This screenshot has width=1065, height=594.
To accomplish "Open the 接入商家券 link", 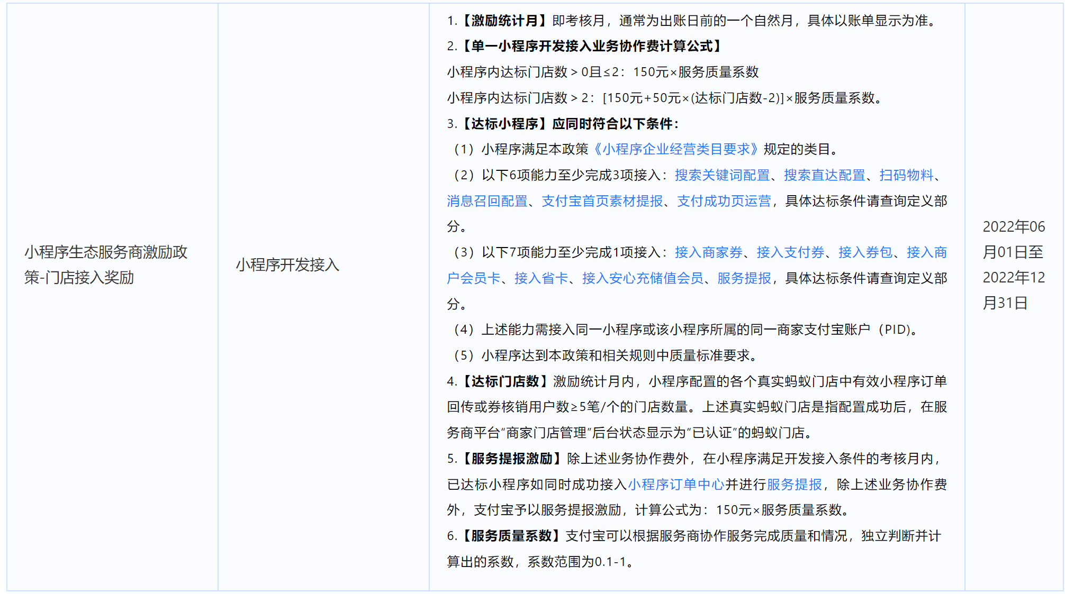I will click(709, 252).
